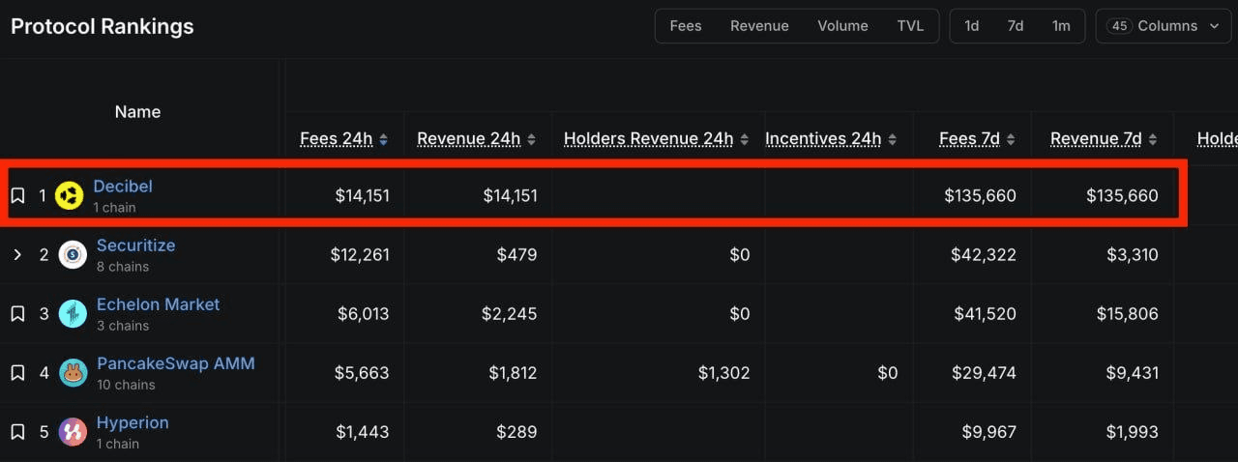The width and height of the screenshot is (1238, 462).
Task: Click Hyperion's $289 revenue value
Action: [x=516, y=432]
